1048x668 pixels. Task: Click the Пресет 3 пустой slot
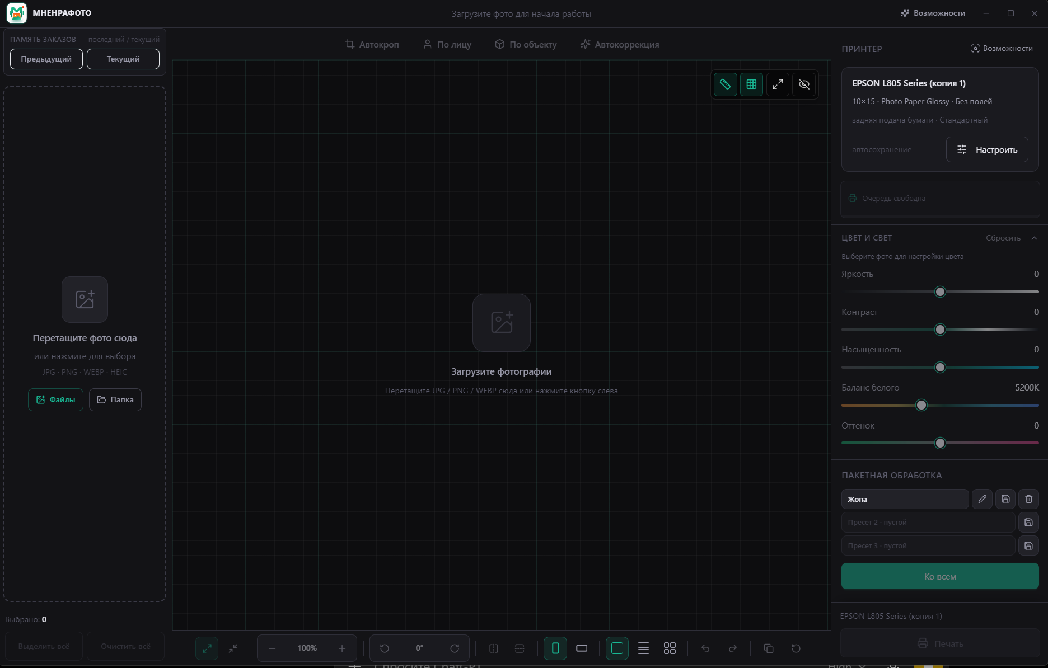[928, 545]
